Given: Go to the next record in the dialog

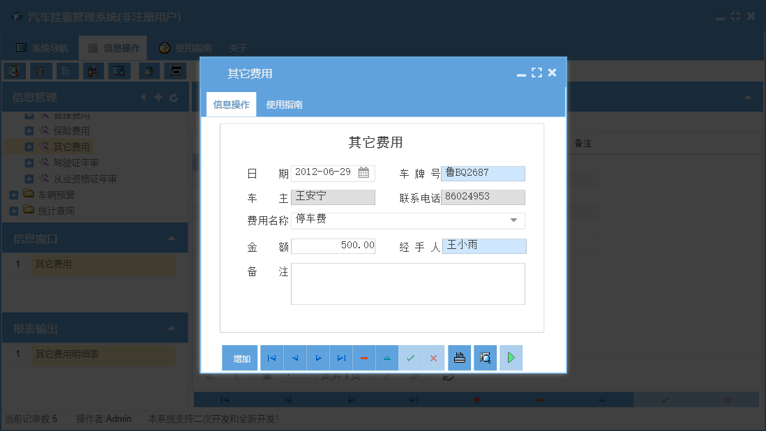Looking at the screenshot, I should coord(317,357).
